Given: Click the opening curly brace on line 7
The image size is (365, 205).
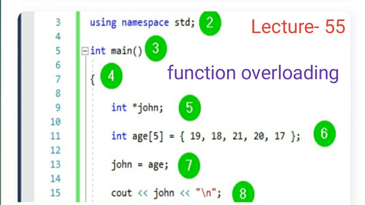Looking at the screenshot, I should (x=92, y=80).
